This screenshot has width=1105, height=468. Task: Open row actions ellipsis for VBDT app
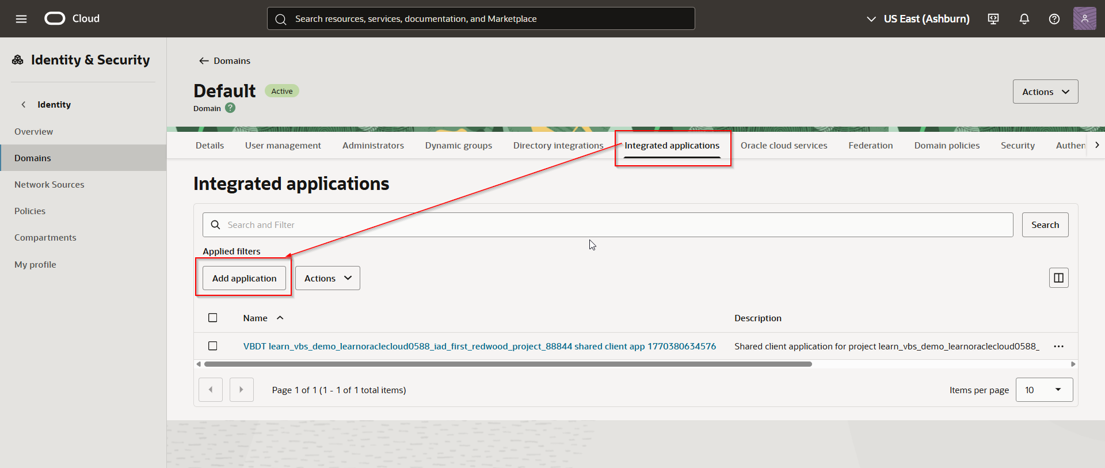1058,347
